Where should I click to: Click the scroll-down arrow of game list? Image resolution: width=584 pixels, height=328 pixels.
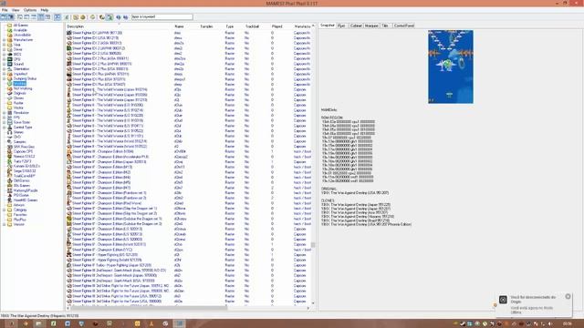tap(313, 303)
